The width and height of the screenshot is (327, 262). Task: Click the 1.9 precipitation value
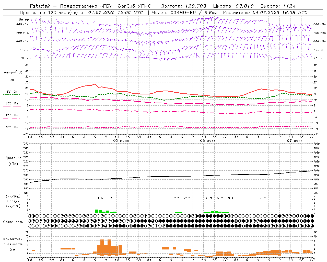[x=100, y=198]
